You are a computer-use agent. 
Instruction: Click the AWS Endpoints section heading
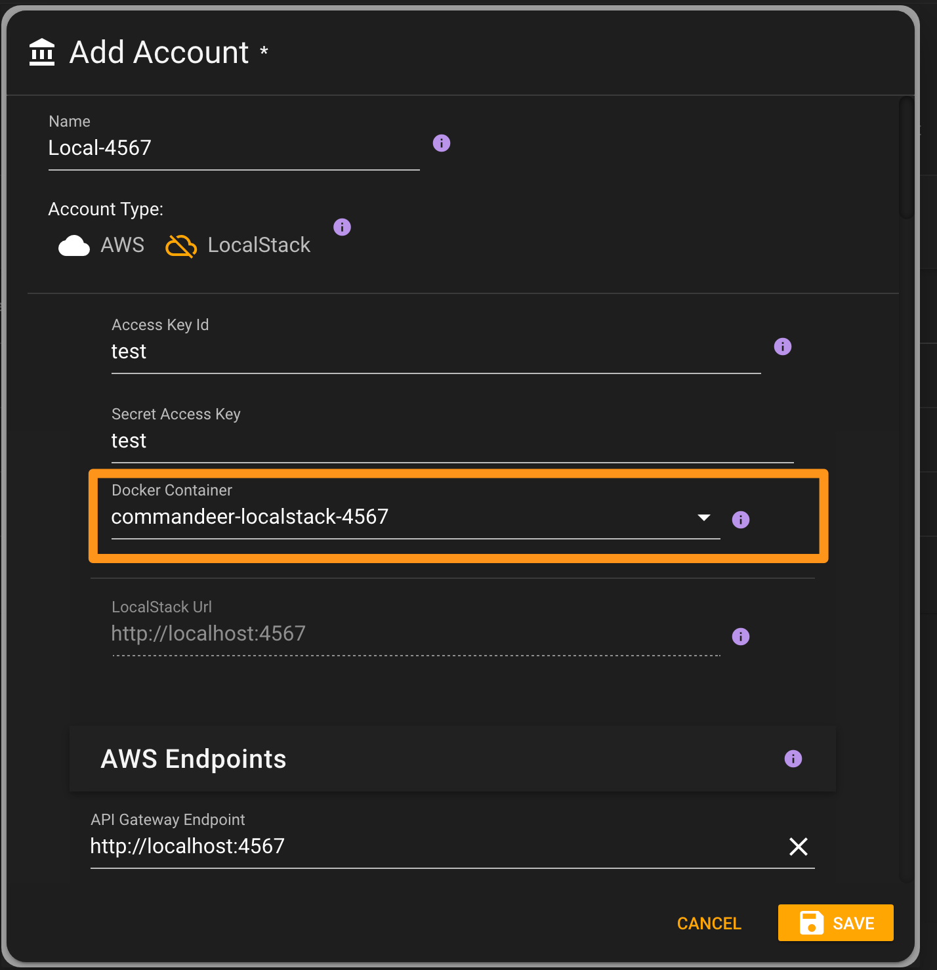coord(194,759)
